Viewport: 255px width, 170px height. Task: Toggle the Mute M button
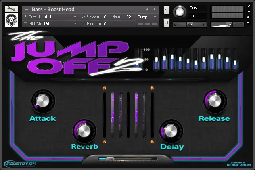pyautogui.click(x=166, y=23)
